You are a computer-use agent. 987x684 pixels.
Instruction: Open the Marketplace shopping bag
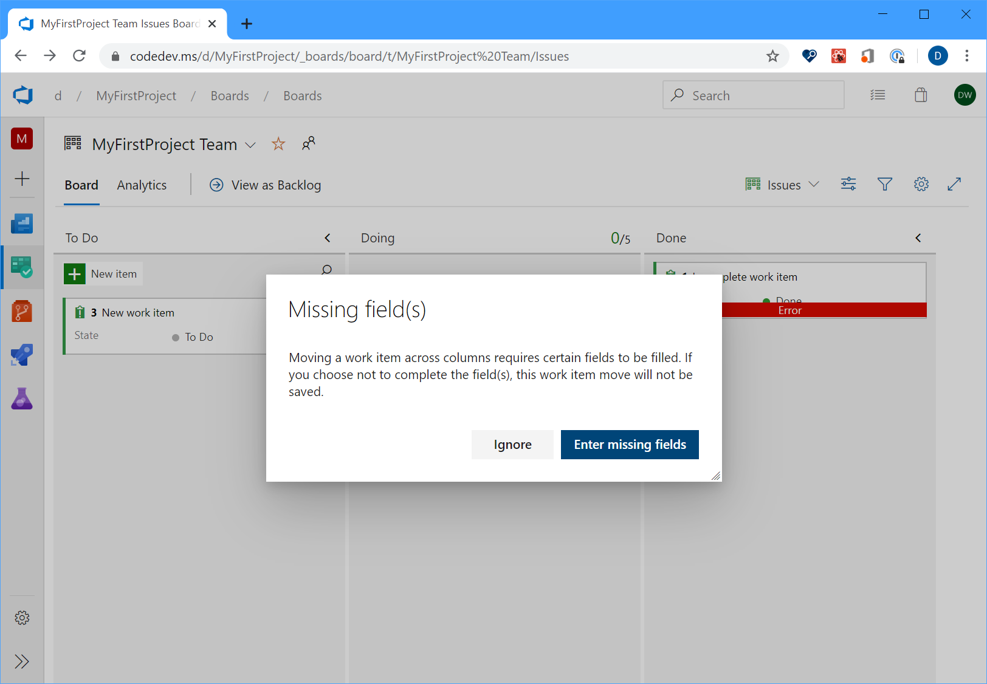click(921, 95)
